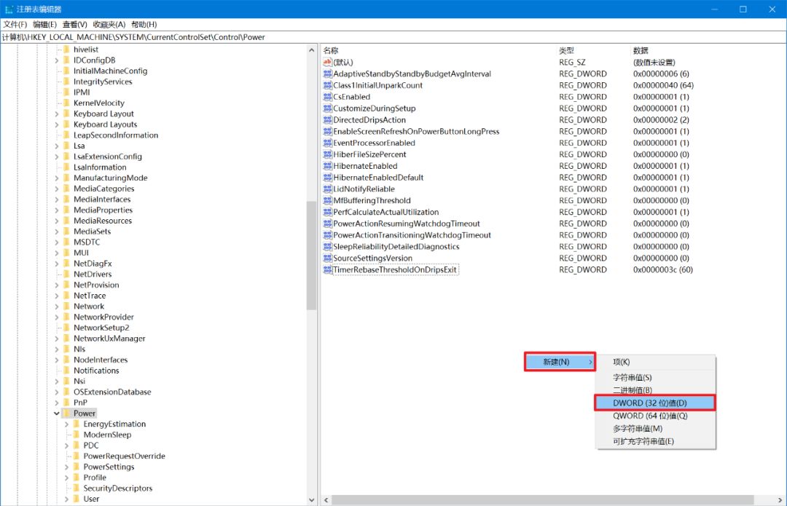Viewport: 787px width, 506px height.
Task: Click the registry path address bar
Action: coord(393,36)
